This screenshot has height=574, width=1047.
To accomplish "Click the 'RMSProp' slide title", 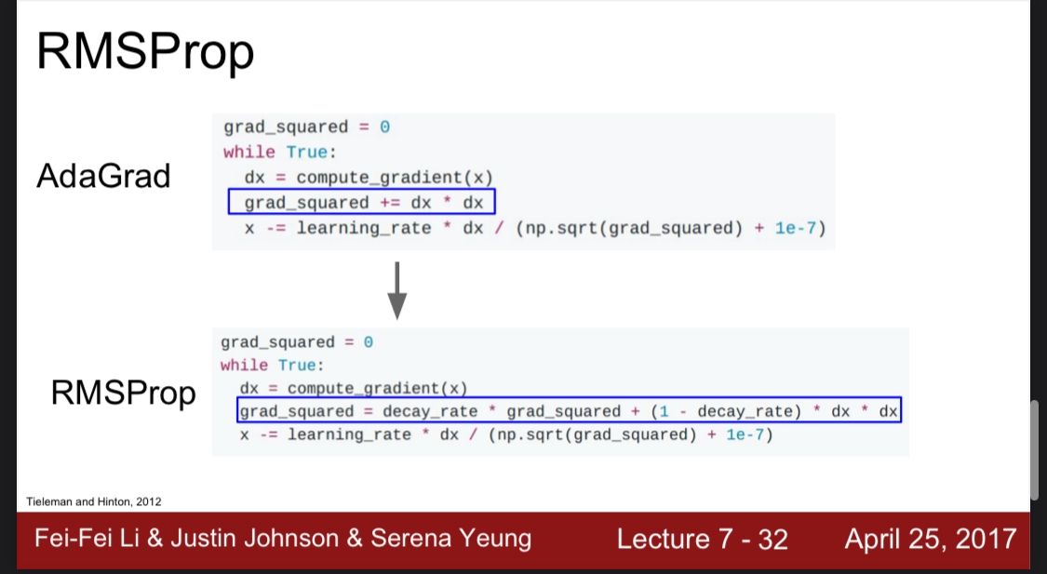I will pyautogui.click(x=145, y=53).
